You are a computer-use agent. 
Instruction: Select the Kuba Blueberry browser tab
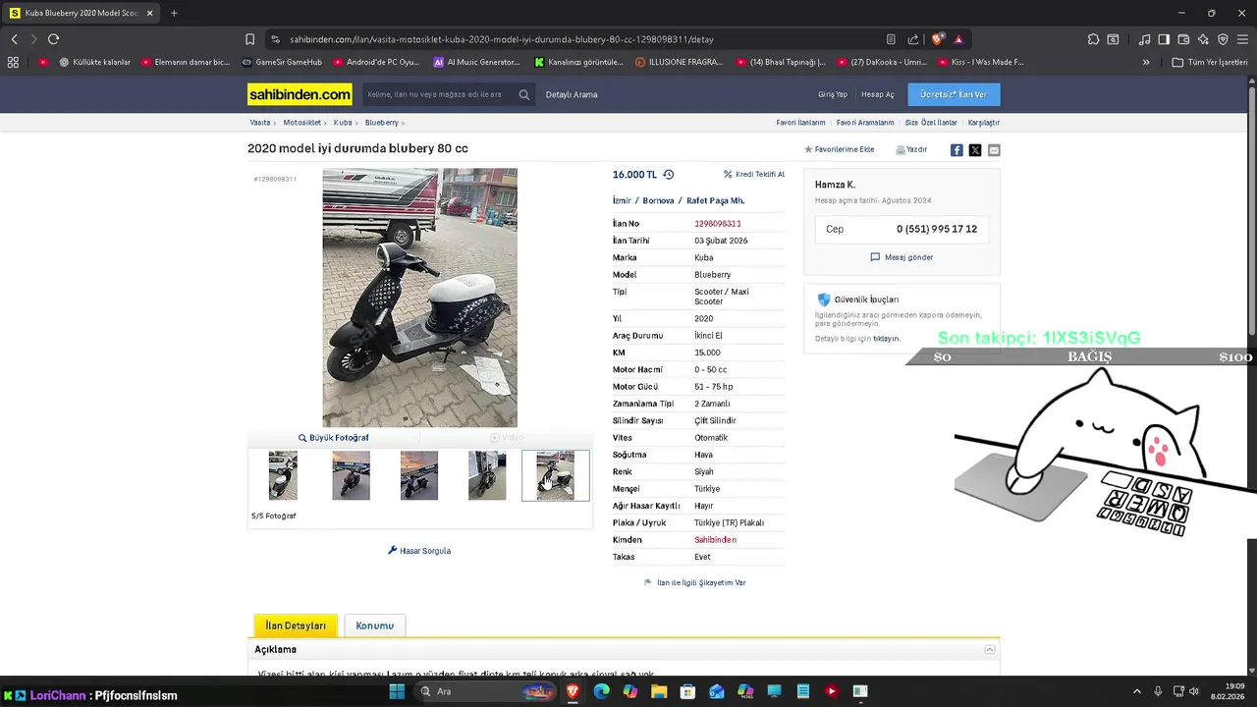82,13
